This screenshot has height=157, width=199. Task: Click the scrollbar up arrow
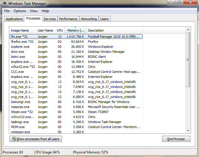coord(188,30)
